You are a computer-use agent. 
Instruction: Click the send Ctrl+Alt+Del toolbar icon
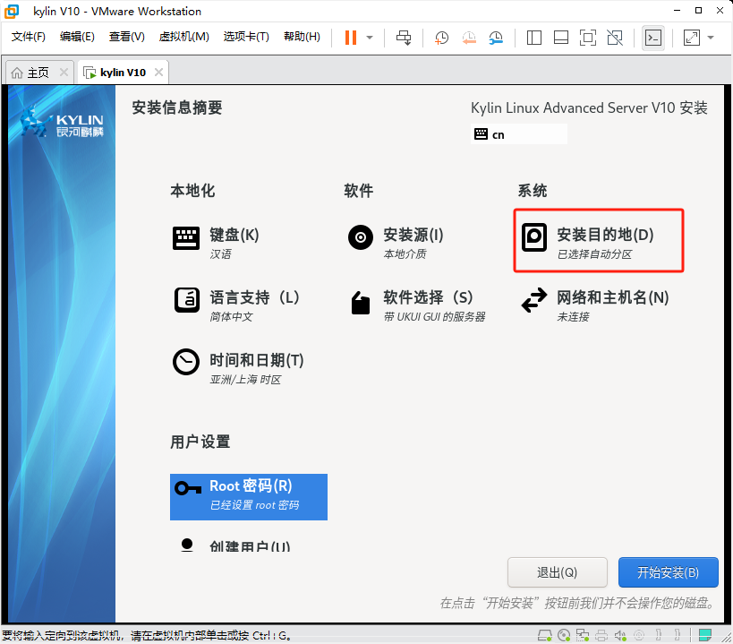point(404,38)
